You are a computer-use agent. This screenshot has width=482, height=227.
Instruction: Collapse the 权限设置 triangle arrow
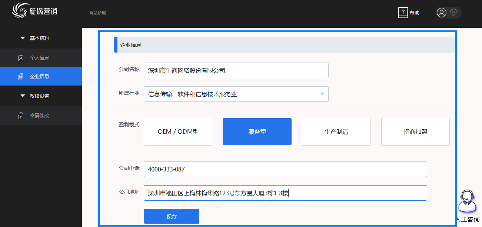click(x=23, y=96)
